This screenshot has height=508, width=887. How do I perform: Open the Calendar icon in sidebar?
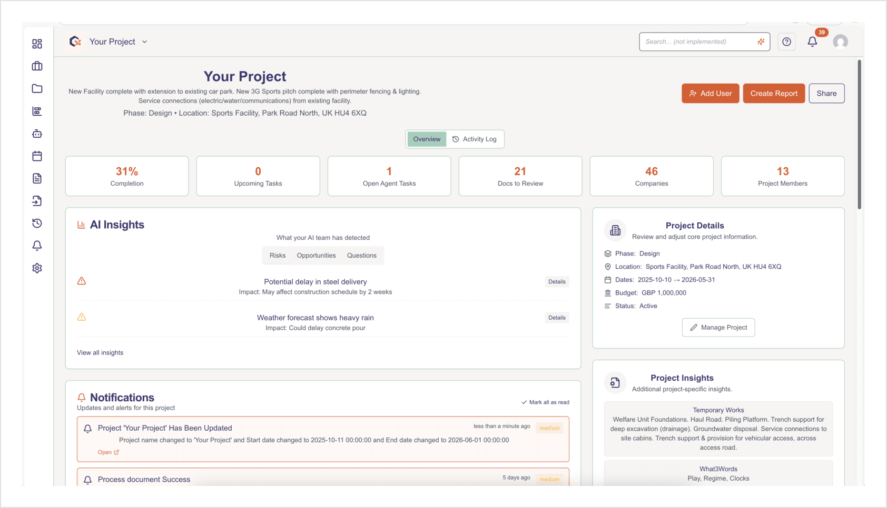(x=37, y=156)
